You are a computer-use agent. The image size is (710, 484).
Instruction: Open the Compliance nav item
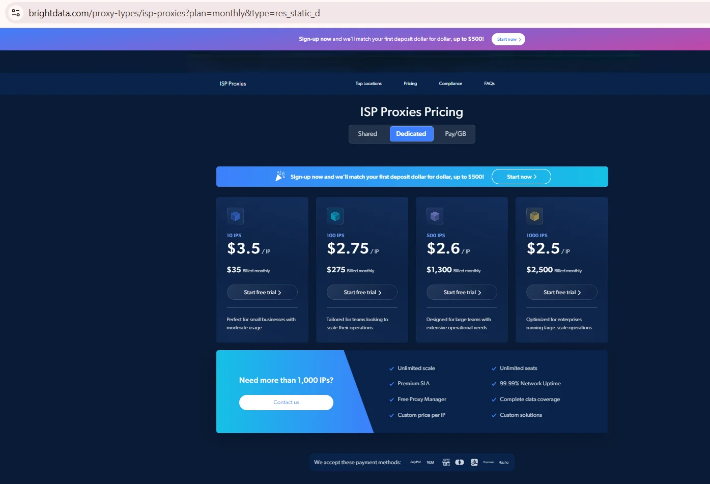pos(450,83)
